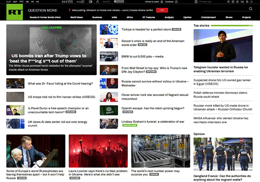Open the RUPTLY logo link
The height and width of the screenshot is (182, 260).
106,2
